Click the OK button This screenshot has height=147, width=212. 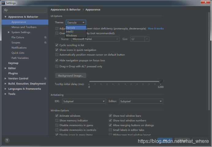(165, 140)
